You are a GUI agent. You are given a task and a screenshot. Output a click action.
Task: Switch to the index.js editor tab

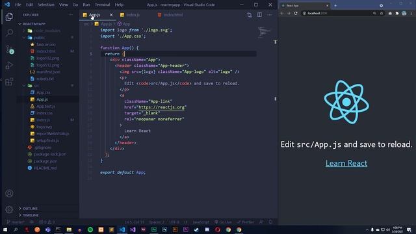click(x=133, y=15)
